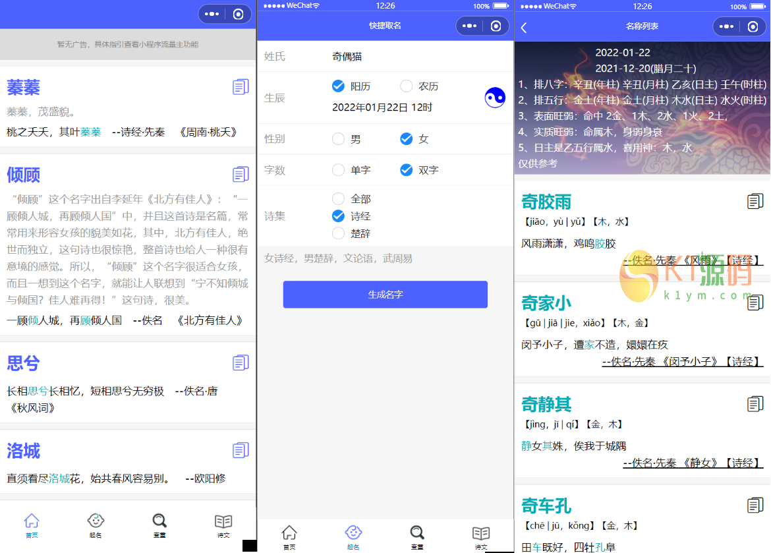Open the 思兮 name title

pos(23,363)
